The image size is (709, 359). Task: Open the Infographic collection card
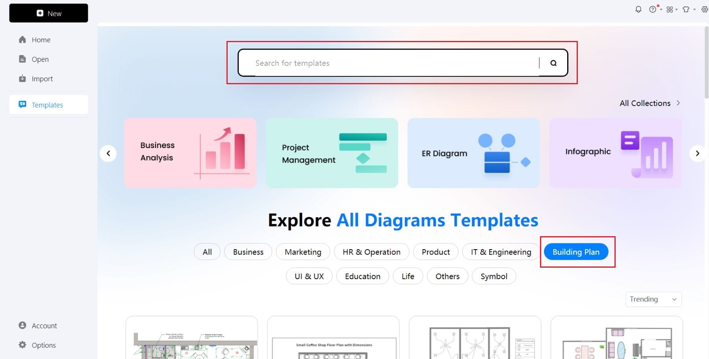pos(615,153)
